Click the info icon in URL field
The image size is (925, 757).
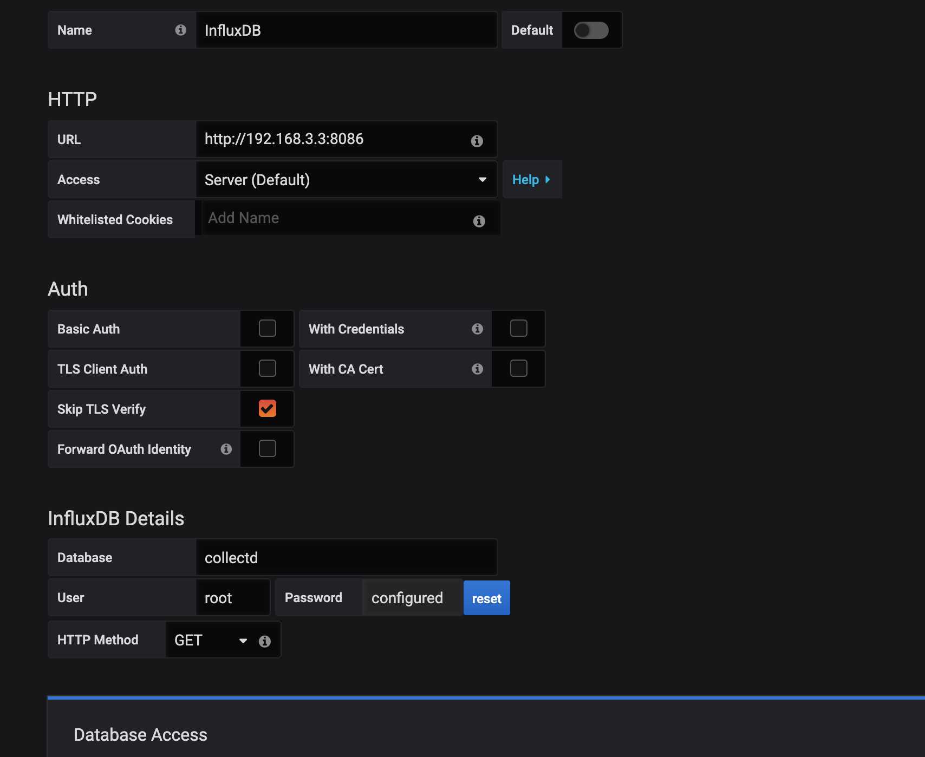[x=477, y=141]
